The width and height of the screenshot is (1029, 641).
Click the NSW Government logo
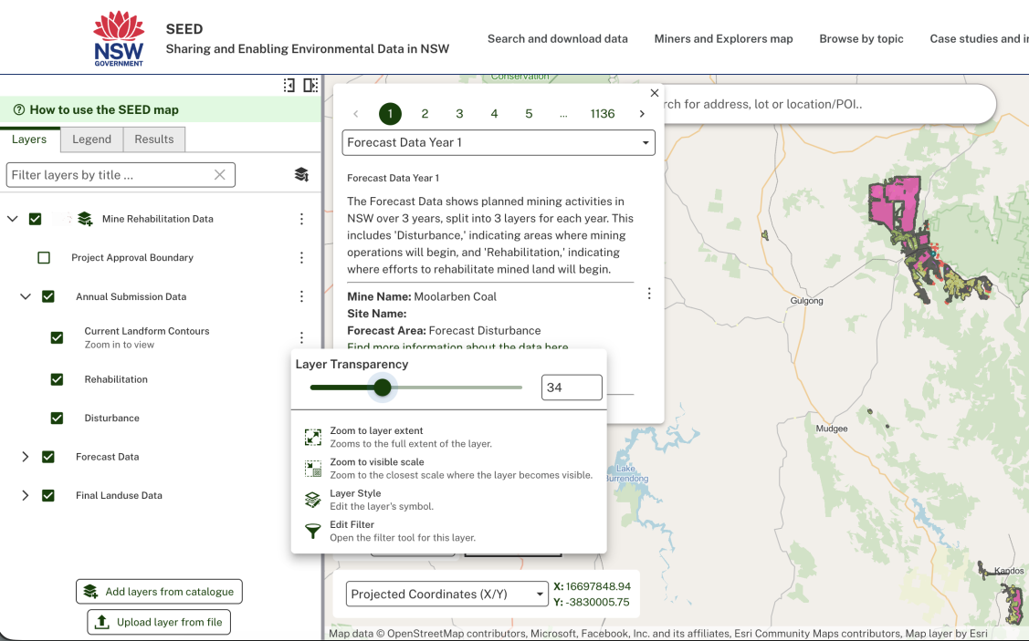click(x=119, y=38)
